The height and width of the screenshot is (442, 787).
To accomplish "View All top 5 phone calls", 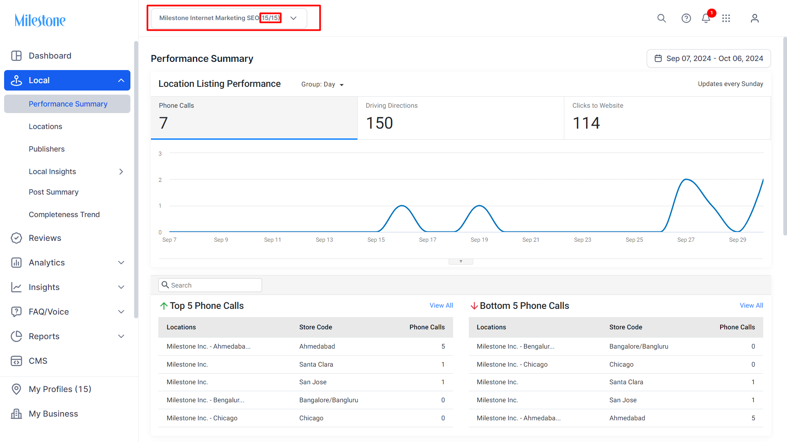I will (x=441, y=306).
